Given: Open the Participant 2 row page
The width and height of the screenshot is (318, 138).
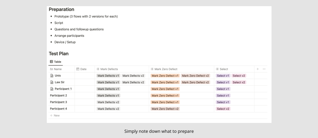Looking at the screenshot, I should point(58,96).
